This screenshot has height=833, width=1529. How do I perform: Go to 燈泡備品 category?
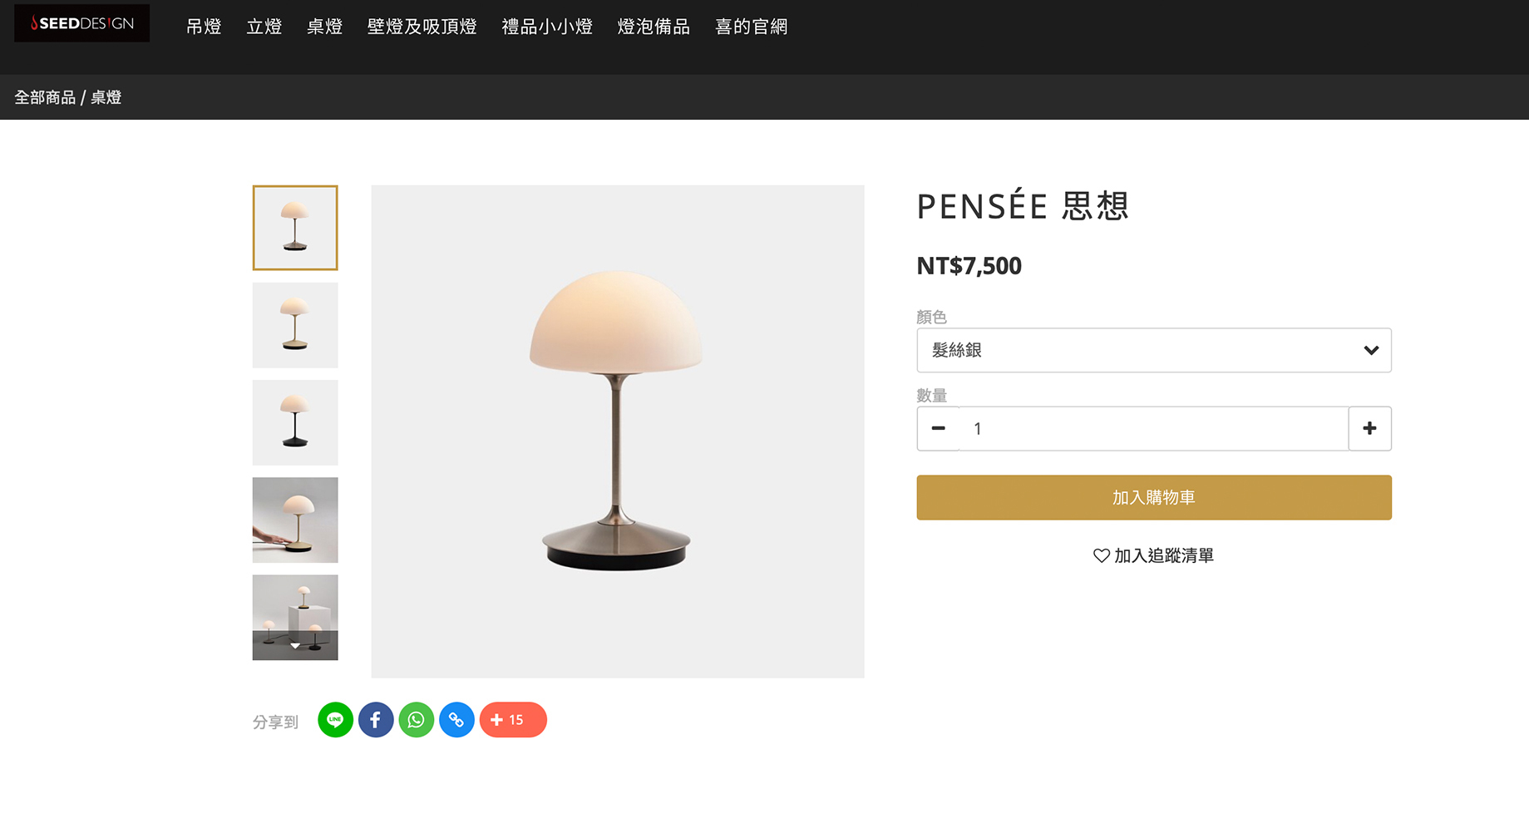point(654,27)
